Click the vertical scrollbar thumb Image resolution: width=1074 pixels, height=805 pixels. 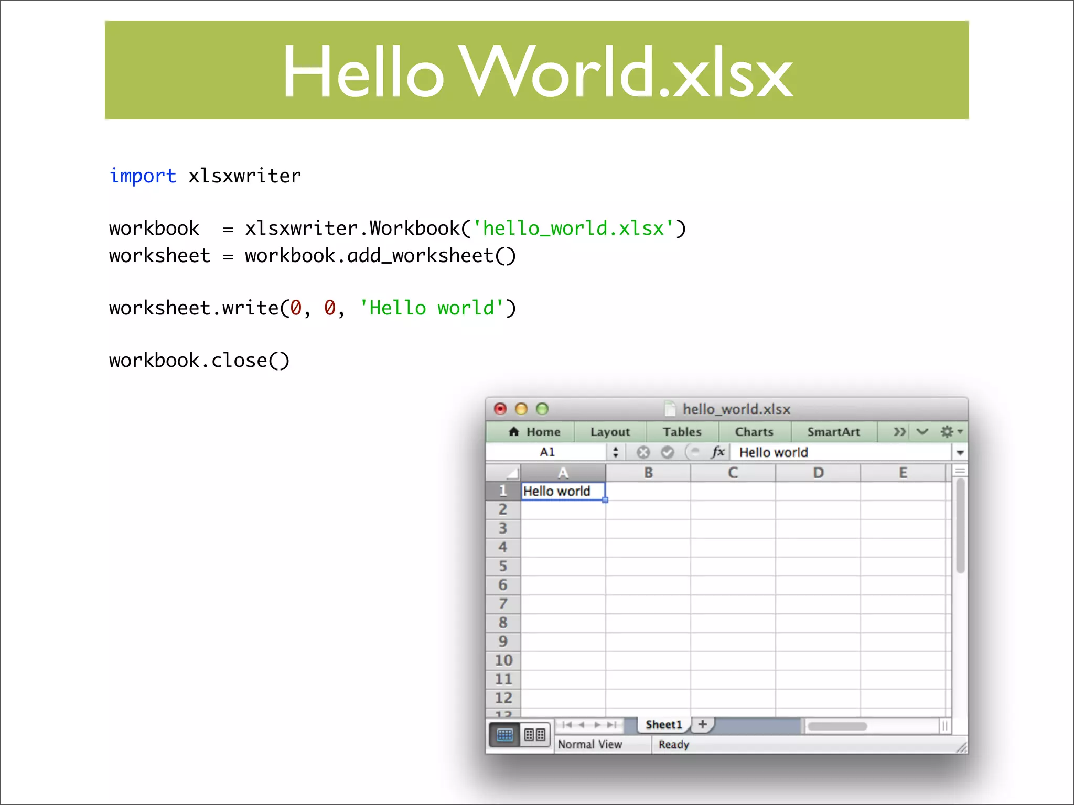[960, 526]
